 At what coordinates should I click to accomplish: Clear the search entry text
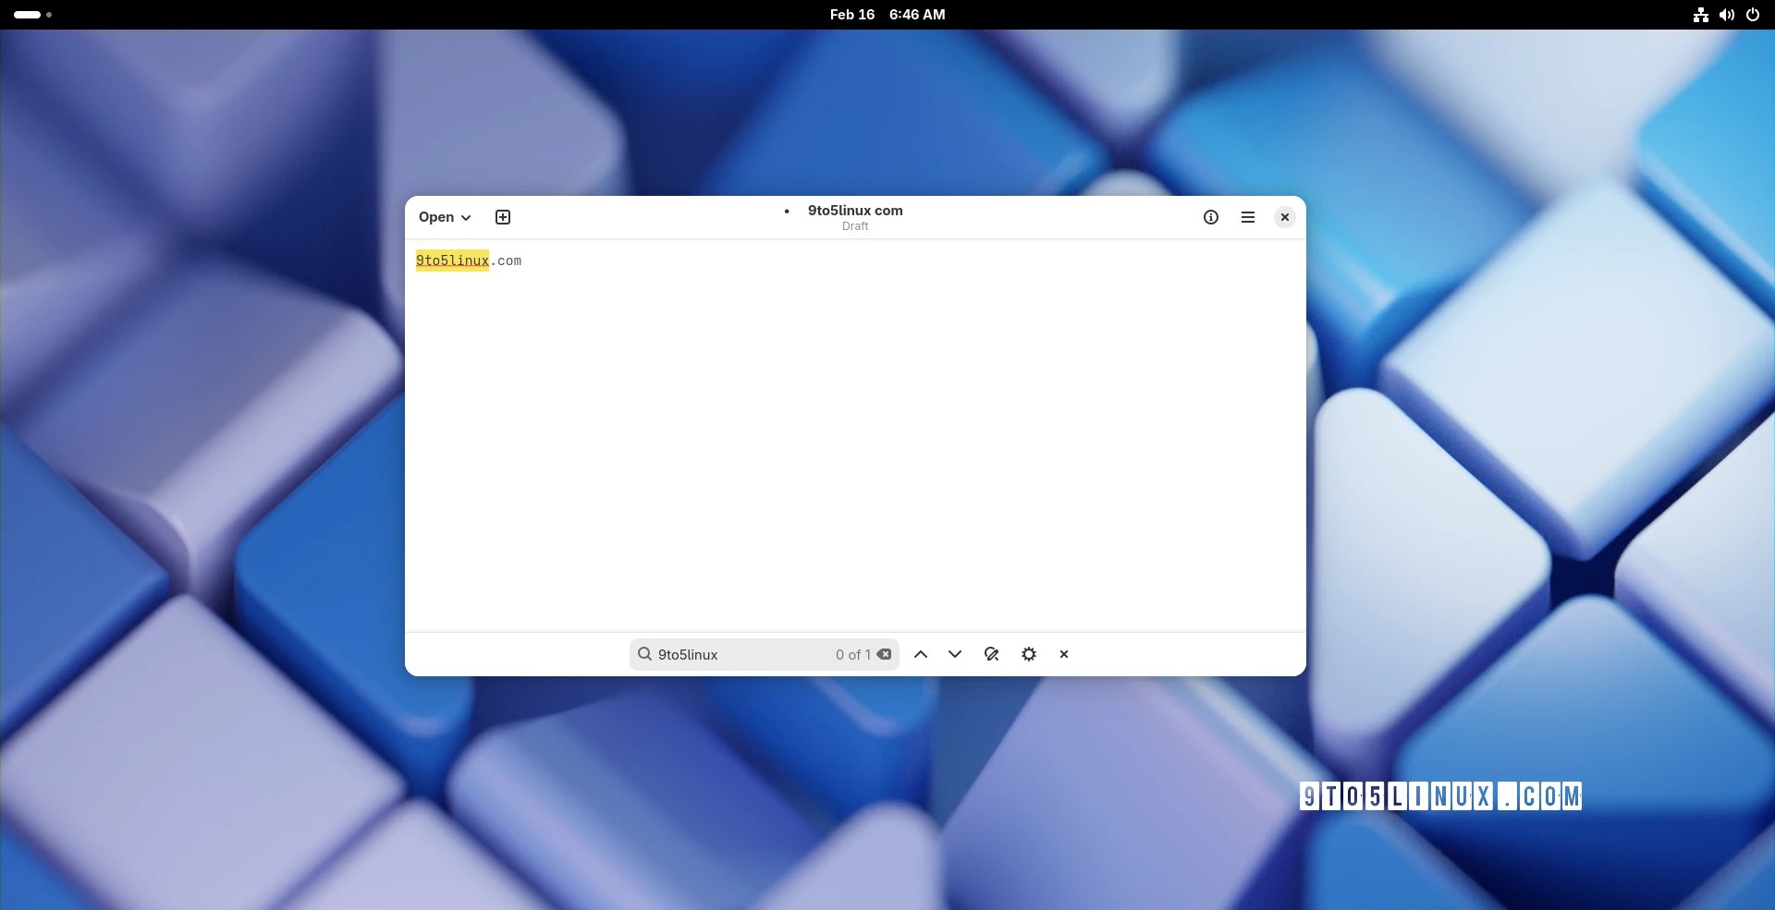point(885,654)
